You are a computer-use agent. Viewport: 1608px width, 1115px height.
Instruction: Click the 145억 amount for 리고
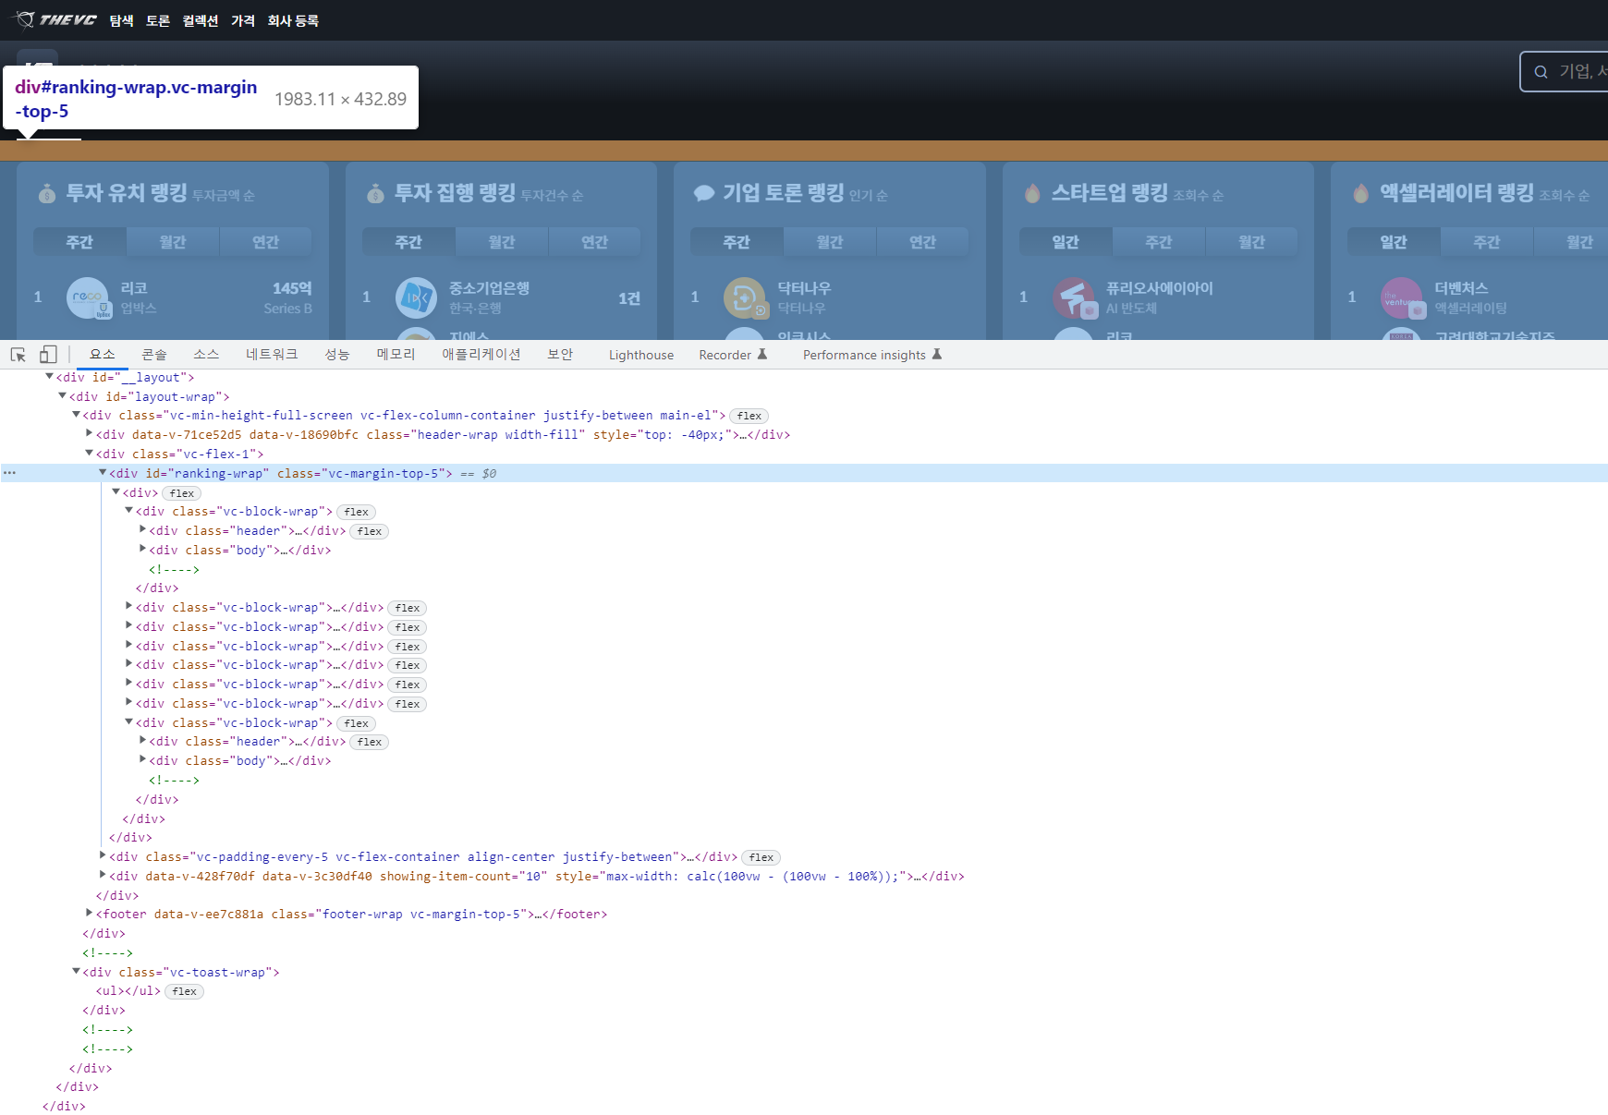(292, 288)
